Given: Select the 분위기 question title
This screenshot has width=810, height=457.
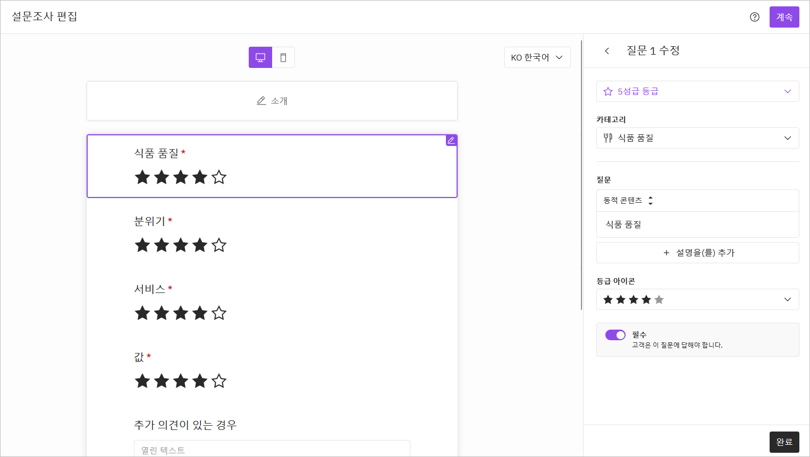Looking at the screenshot, I should 150,221.
